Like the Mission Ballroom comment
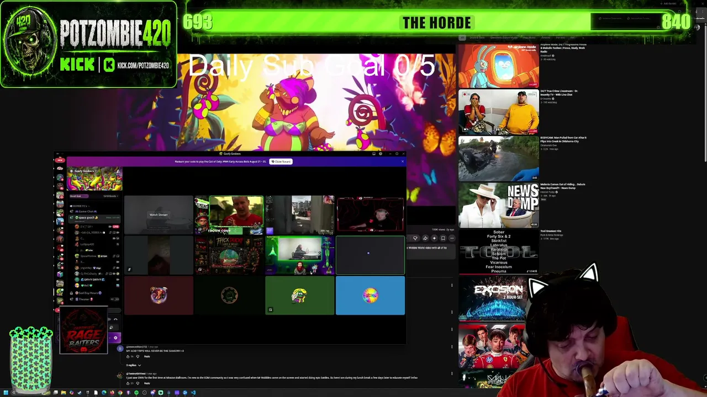 128,383
